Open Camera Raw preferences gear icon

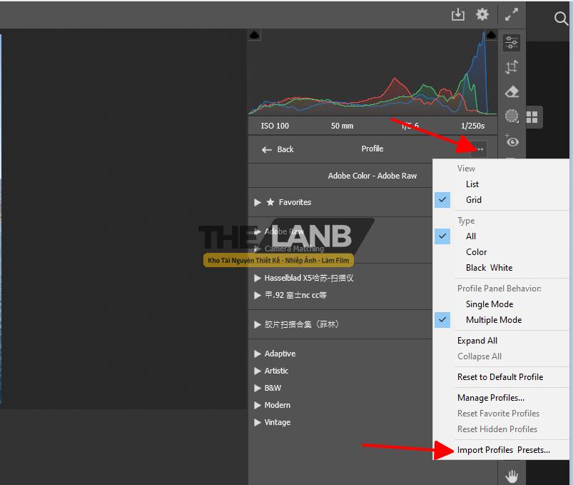coord(482,14)
